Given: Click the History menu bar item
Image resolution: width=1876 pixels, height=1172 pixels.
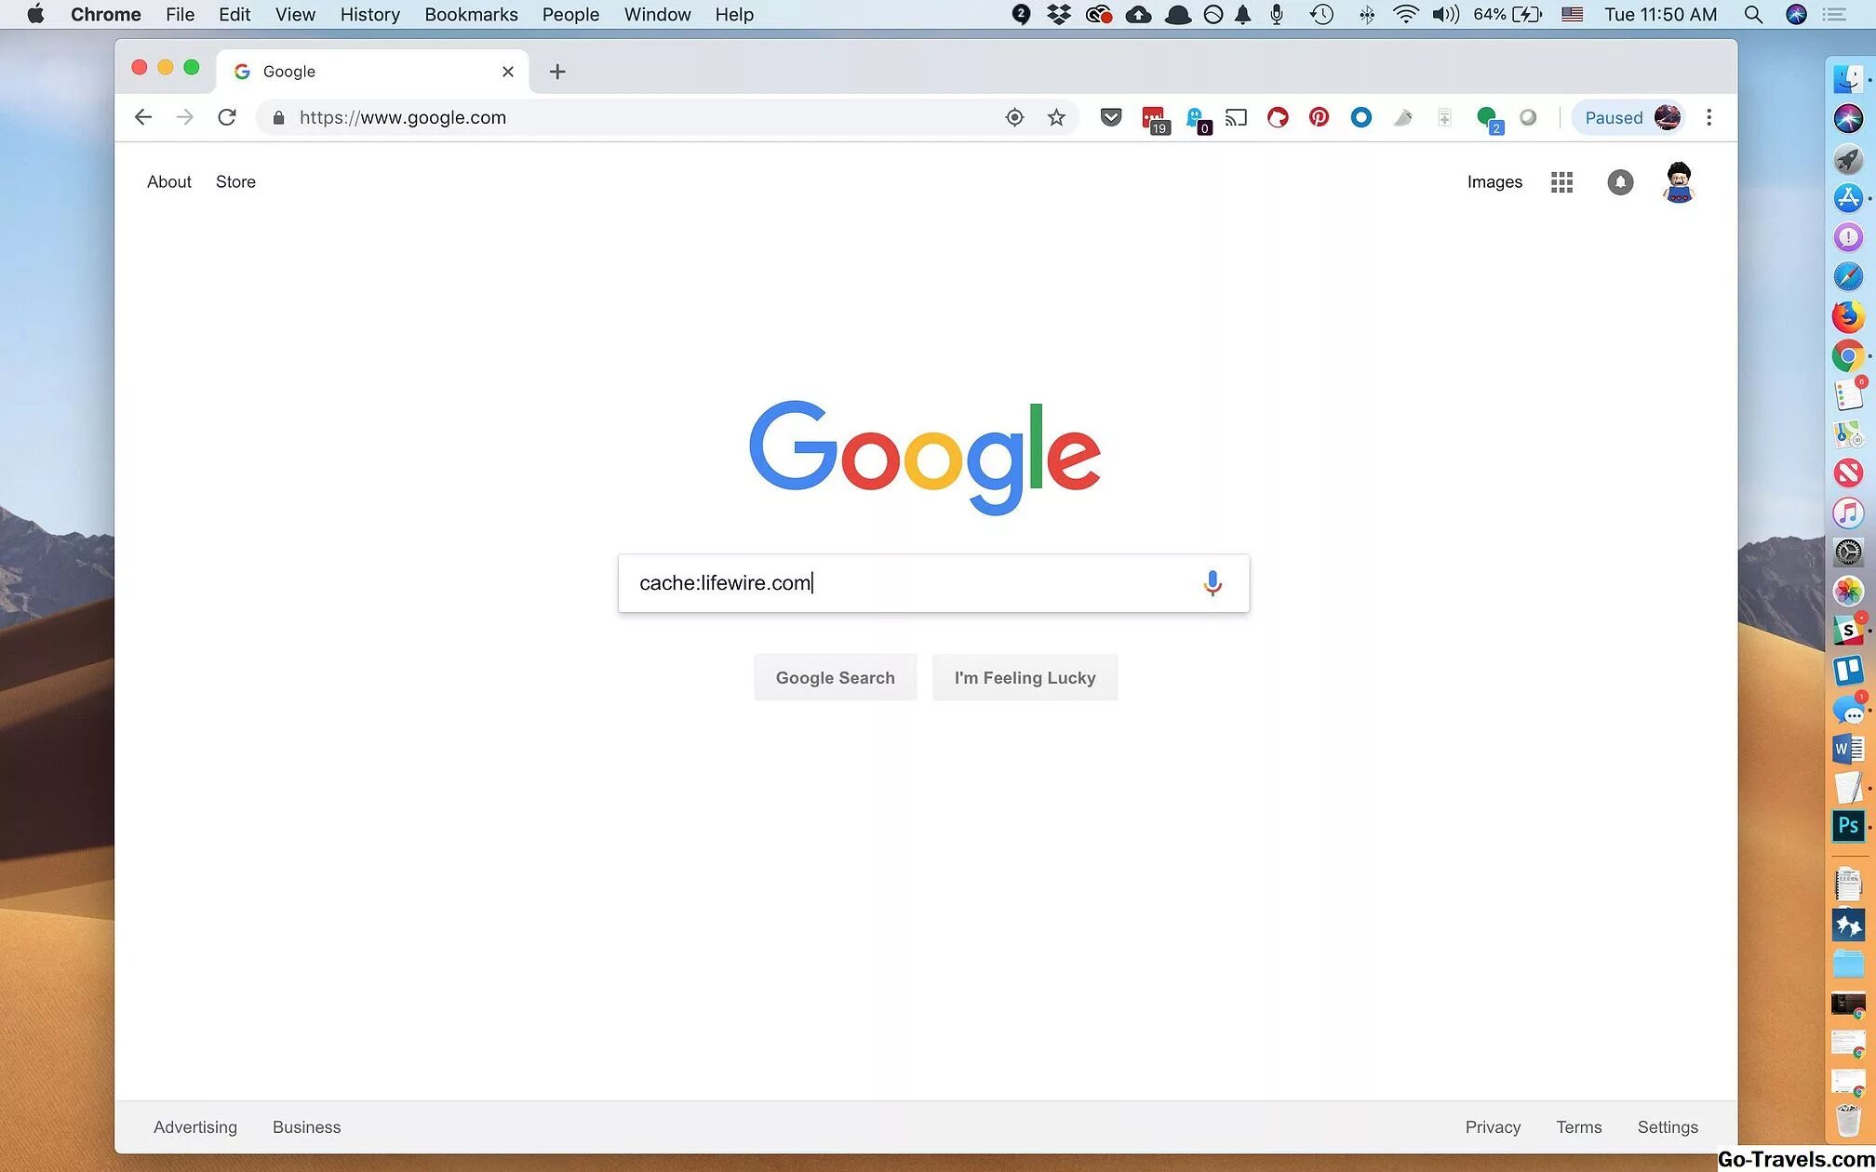Looking at the screenshot, I should [368, 14].
